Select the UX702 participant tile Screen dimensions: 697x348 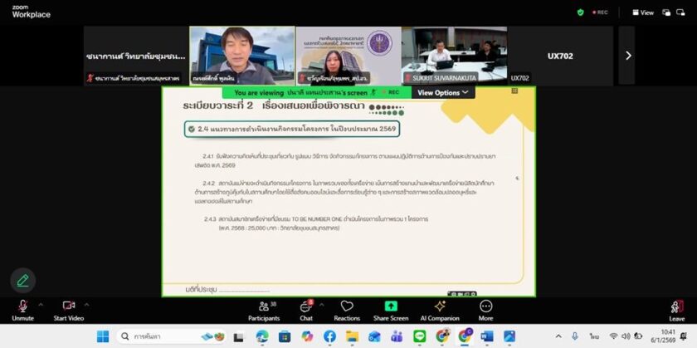coord(560,56)
